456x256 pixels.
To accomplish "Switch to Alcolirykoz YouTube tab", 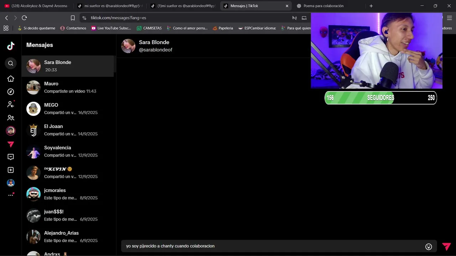I will [36, 6].
